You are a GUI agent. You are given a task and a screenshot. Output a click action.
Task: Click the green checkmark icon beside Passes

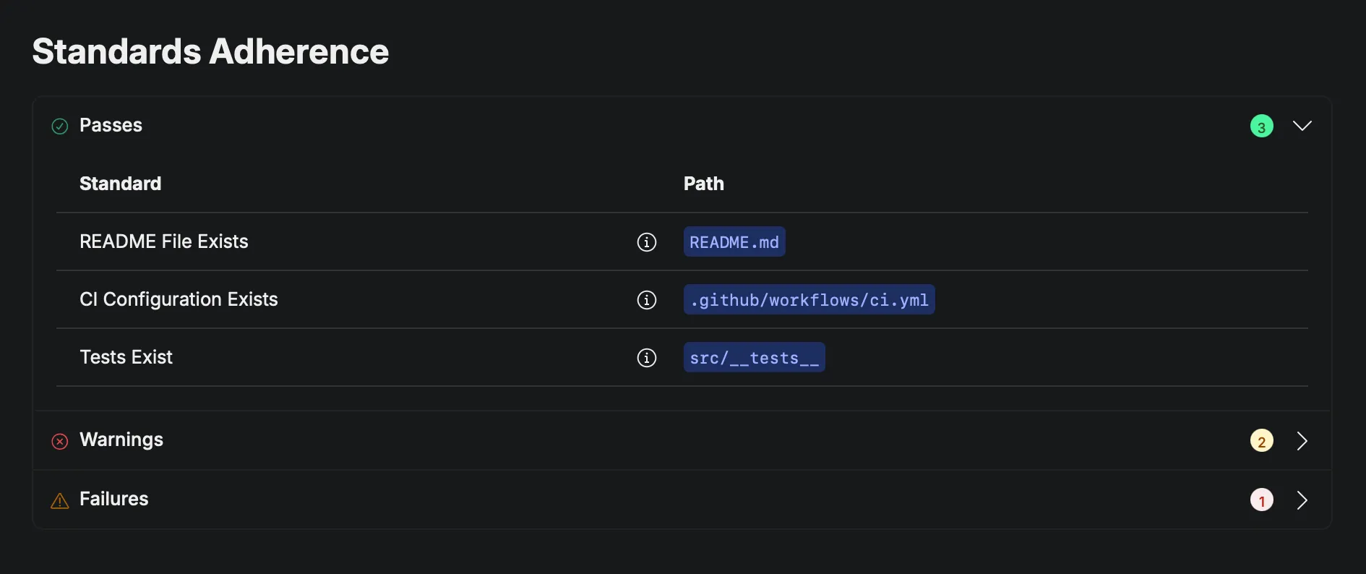[59, 126]
